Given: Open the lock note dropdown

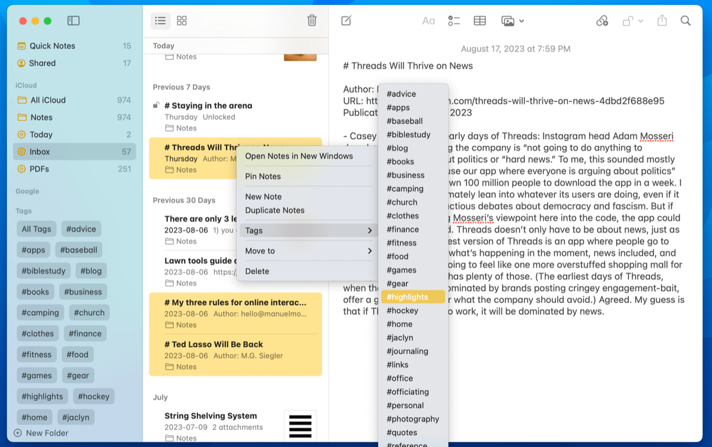Looking at the screenshot, I should (632, 21).
